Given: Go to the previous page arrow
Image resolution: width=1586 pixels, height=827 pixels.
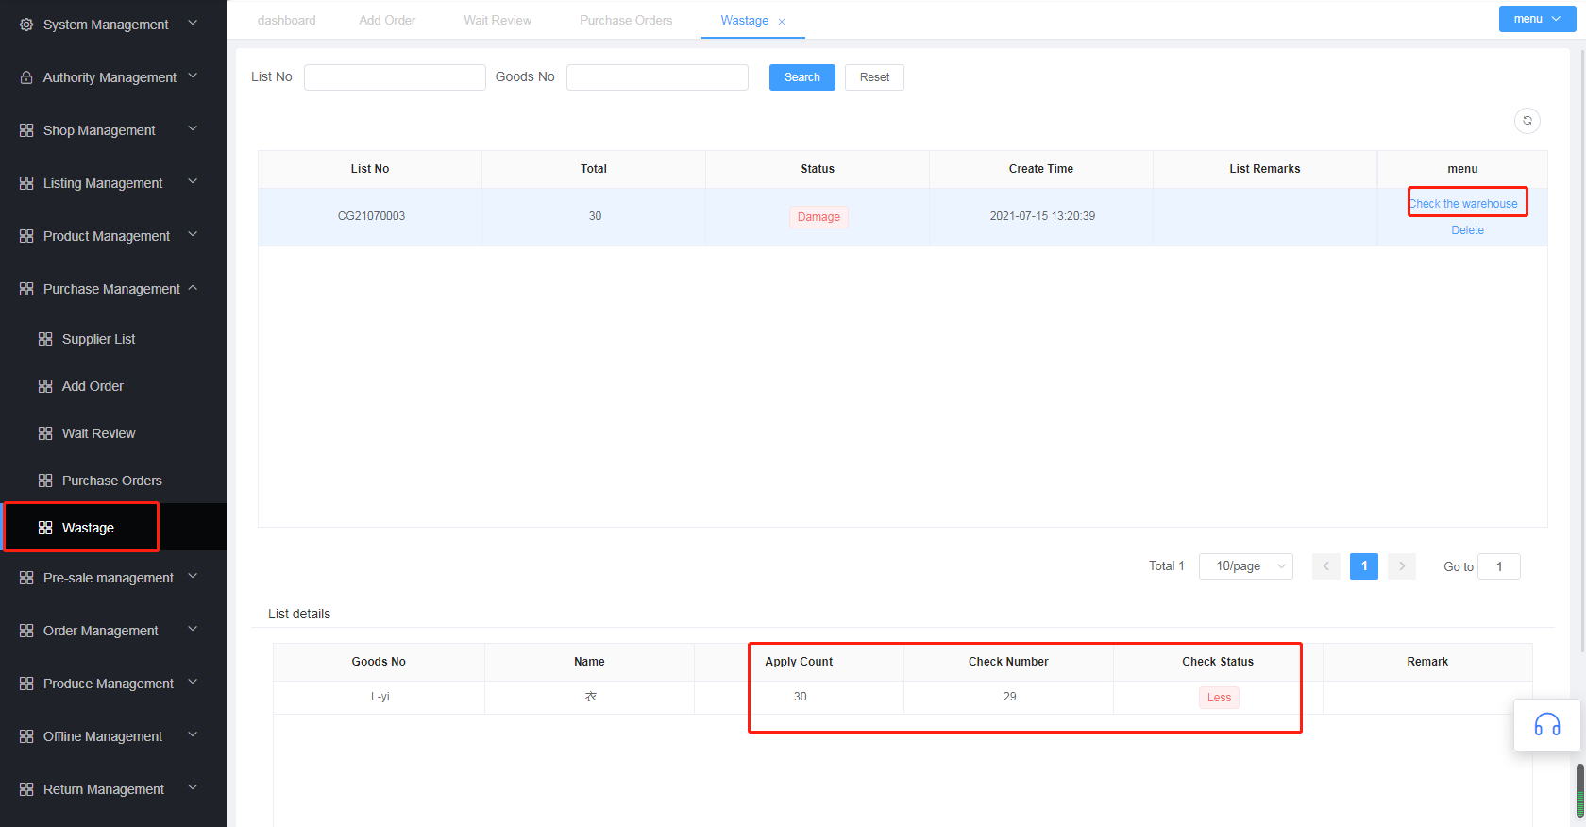Looking at the screenshot, I should (x=1326, y=566).
